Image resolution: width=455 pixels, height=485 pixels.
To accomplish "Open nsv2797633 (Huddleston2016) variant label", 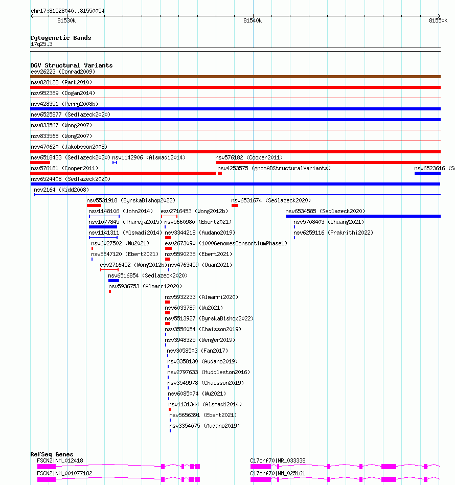I will click(209, 373).
